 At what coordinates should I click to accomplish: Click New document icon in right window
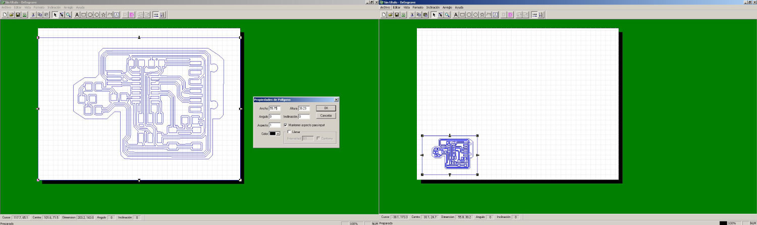[x=384, y=15]
